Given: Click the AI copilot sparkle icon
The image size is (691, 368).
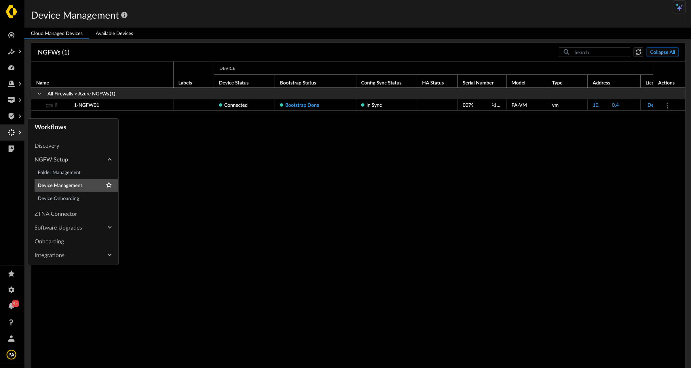Looking at the screenshot, I should 679,7.
